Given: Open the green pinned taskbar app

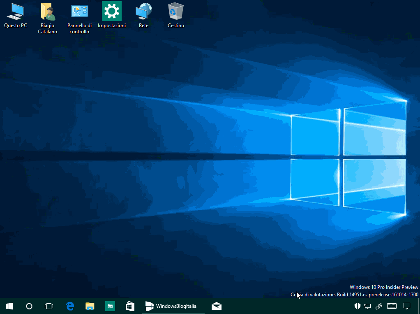Looking at the screenshot, I should coord(110,306).
